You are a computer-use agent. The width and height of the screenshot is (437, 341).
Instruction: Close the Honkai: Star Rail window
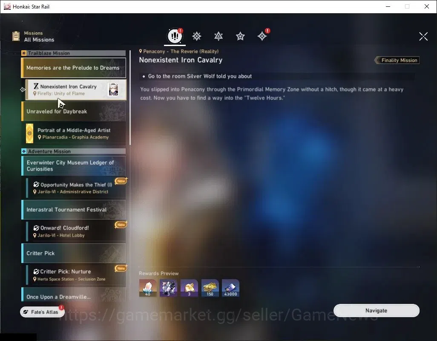(x=427, y=6)
